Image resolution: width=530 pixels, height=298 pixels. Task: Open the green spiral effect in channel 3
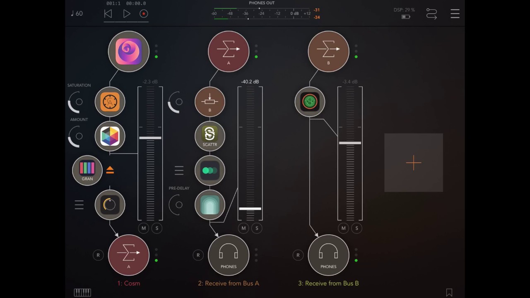(x=310, y=102)
